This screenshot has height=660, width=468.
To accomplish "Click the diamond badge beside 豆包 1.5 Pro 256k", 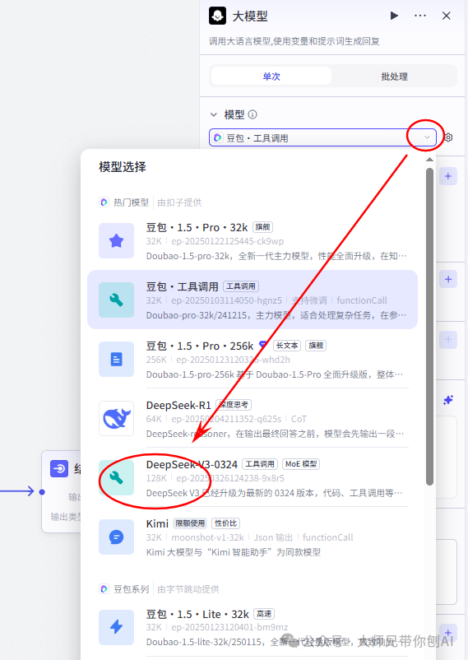I will point(263,345).
